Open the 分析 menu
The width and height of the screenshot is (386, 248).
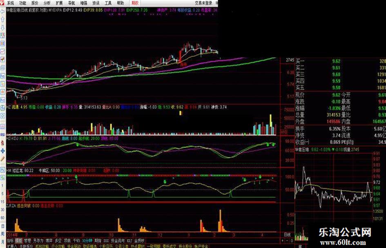(47, 3)
